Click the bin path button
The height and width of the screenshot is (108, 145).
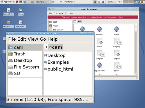point(80,21)
